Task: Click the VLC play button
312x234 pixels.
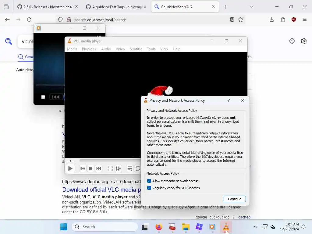Action: pyautogui.click(x=70, y=168)
